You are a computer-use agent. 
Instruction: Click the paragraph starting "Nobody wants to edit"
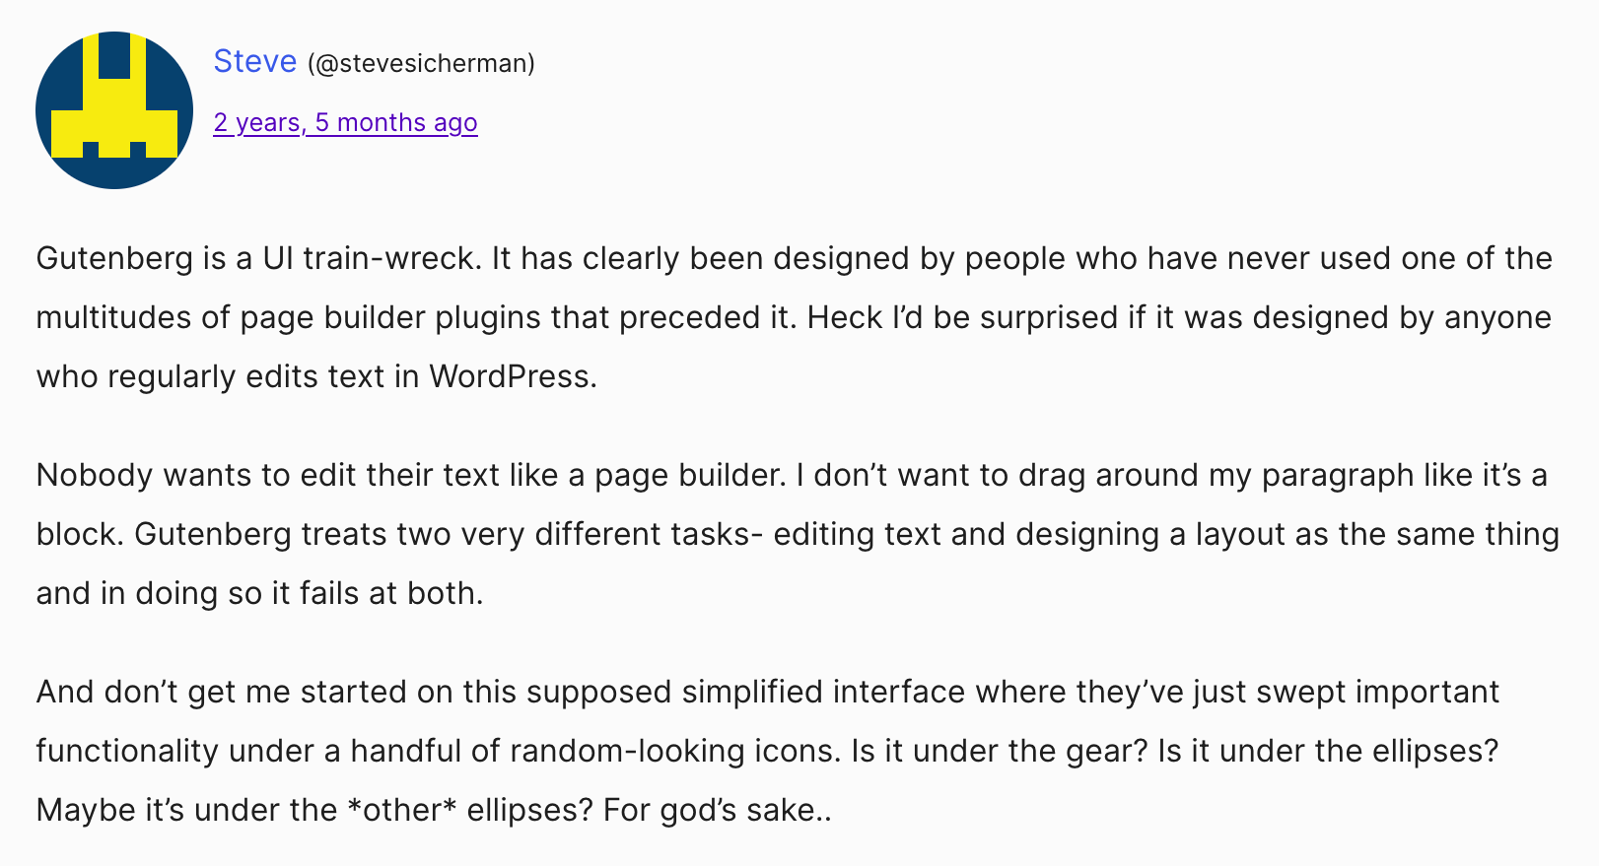[798, 534]
